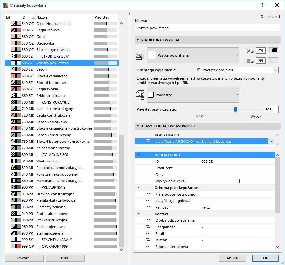
Task: Click the OK button
Action: (x=265, y=258)
